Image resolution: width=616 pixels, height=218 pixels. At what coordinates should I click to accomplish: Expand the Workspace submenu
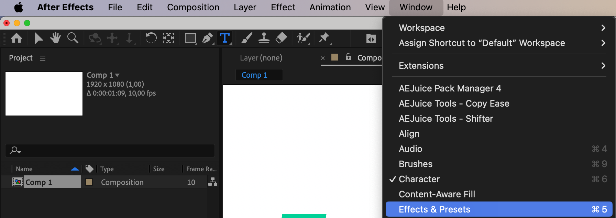coord(499,28)
